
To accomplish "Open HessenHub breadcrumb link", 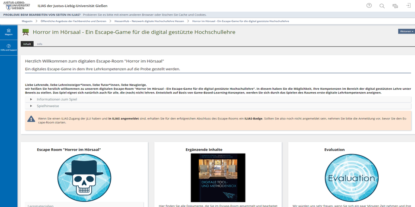I will (x=149, y=21).
